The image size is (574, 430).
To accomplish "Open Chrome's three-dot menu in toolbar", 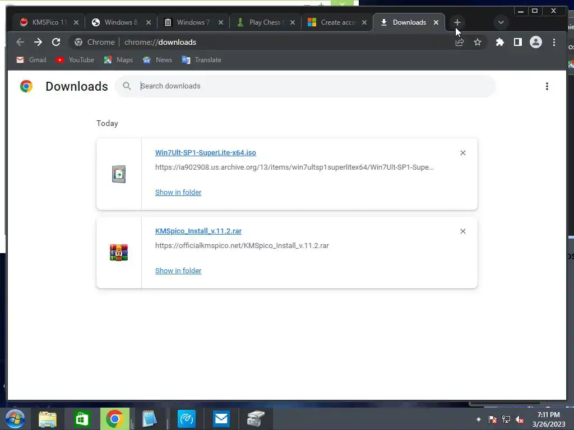I will point(554,42).
